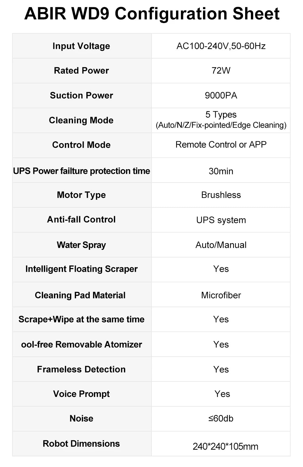Select Intelligent Floating Scraper label
The width and height of the screenshot is (303, 467).
pos(81,269)
